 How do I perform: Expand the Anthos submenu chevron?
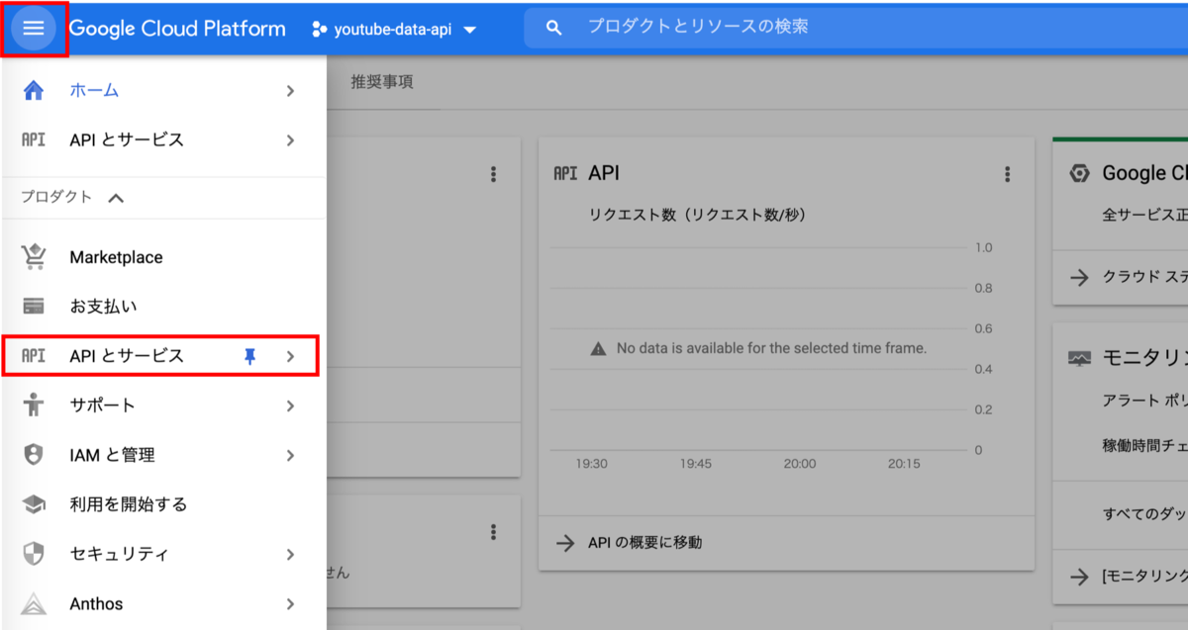[290, 604]
